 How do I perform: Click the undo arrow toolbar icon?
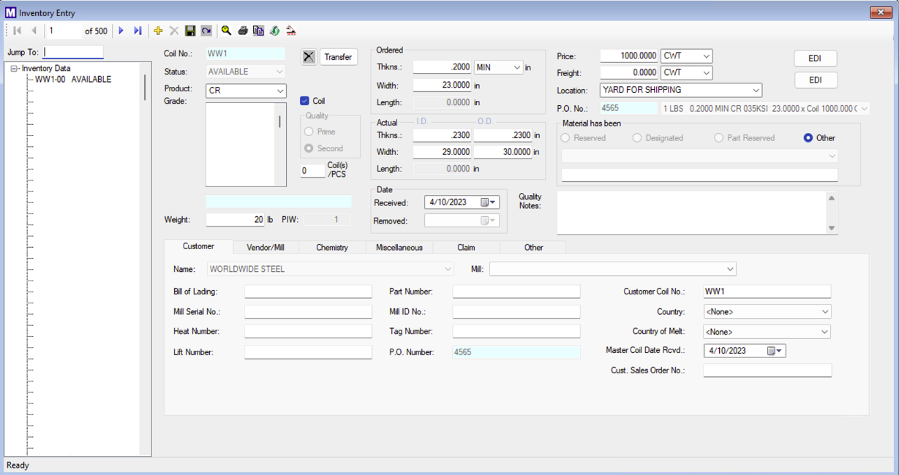(x=206, y=31)
